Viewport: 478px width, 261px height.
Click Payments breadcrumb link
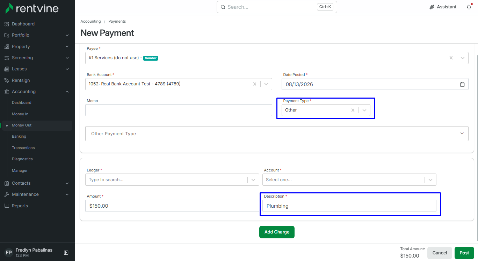(x=117, y=22)
